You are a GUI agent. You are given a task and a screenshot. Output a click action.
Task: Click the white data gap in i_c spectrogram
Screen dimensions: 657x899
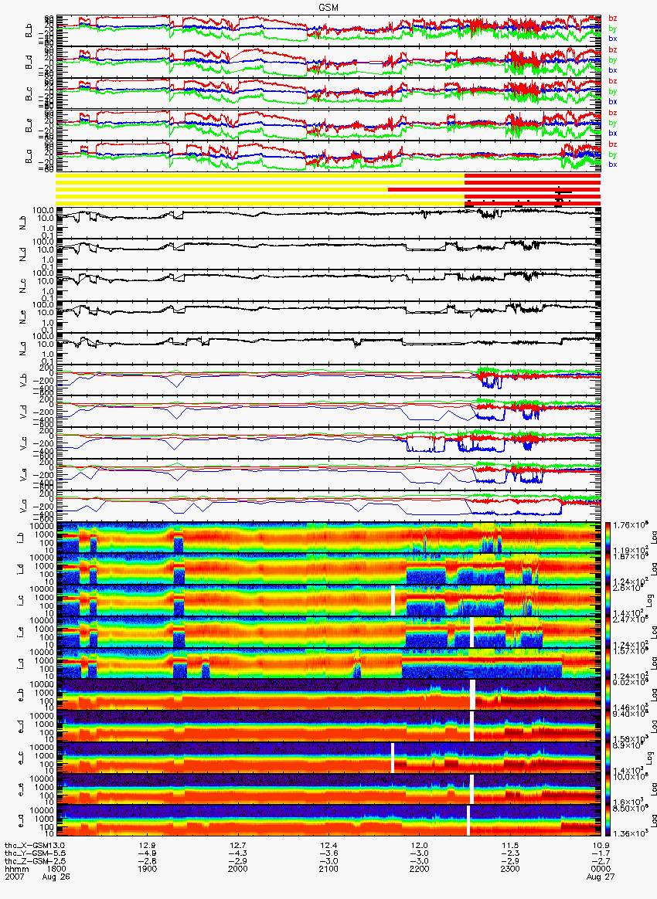[393, 601]
